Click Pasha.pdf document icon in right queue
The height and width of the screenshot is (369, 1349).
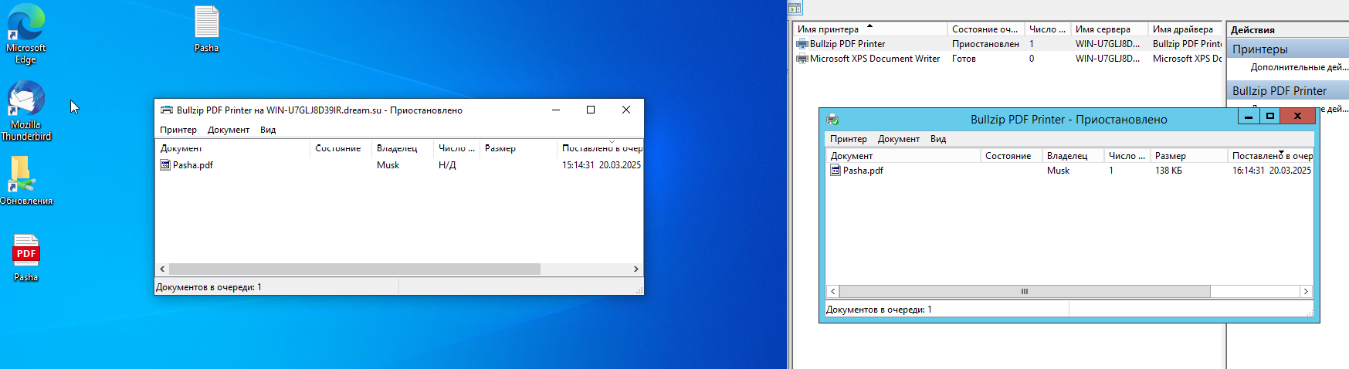pyautogui.click(x=835, y=170)
